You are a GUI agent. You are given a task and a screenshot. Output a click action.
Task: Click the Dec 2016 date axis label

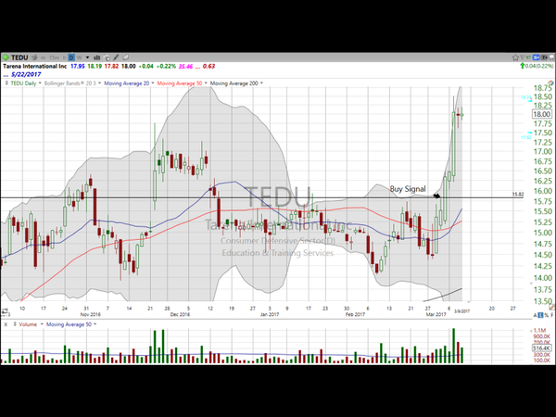tap(180, 314)
